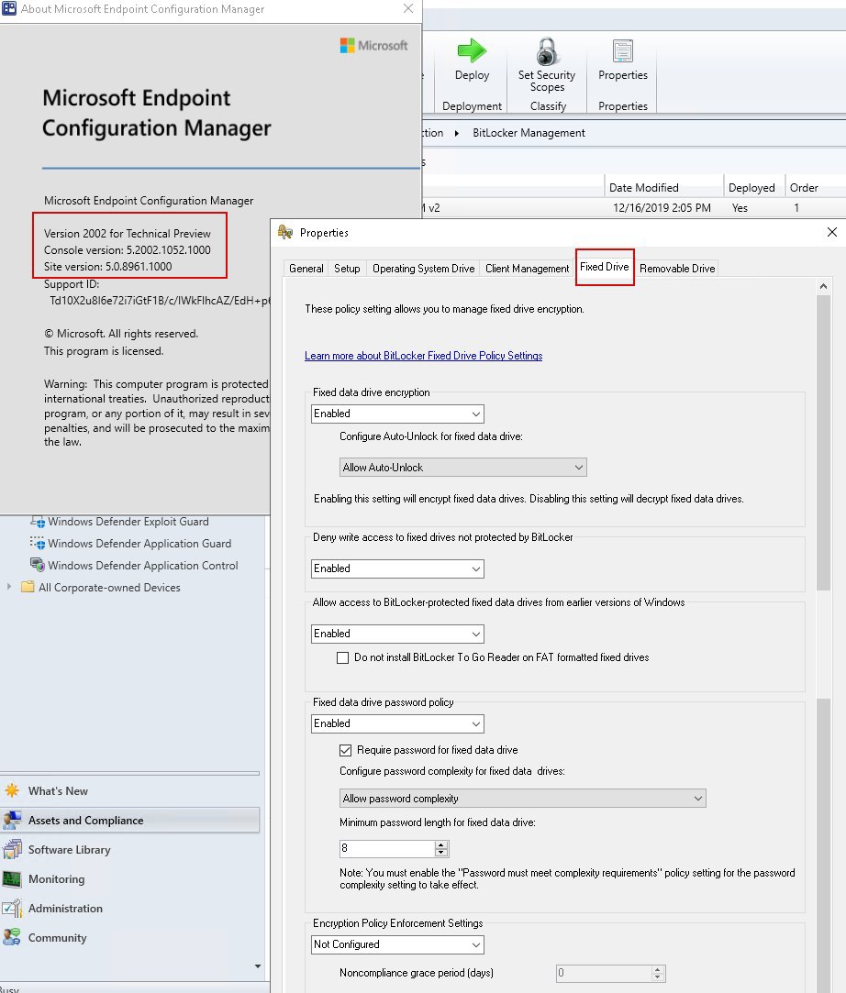Close the About Configuration Manager dialog
The width and height of the screenshot is (846, 993).
[408, 9]
